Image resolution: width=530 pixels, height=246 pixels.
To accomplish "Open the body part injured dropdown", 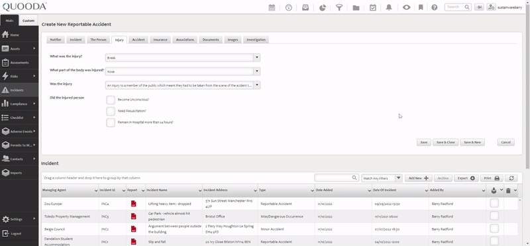I will coord(257,71).
